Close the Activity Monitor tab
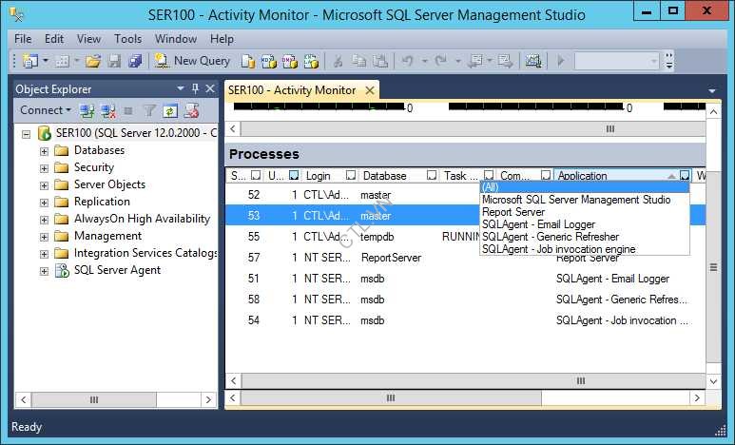735x445 pixels. (370, 90)
